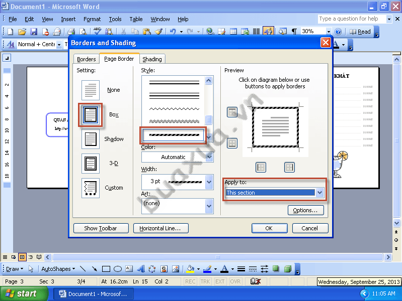The width and height of the screenshot is (402, 301).
Task: Click the New Blank Document icon
Action: (x=10, y=32)
